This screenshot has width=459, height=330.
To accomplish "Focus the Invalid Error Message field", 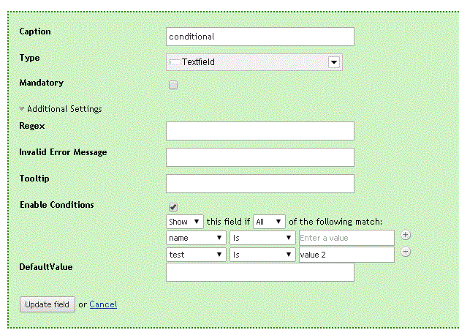I will 259,157.
